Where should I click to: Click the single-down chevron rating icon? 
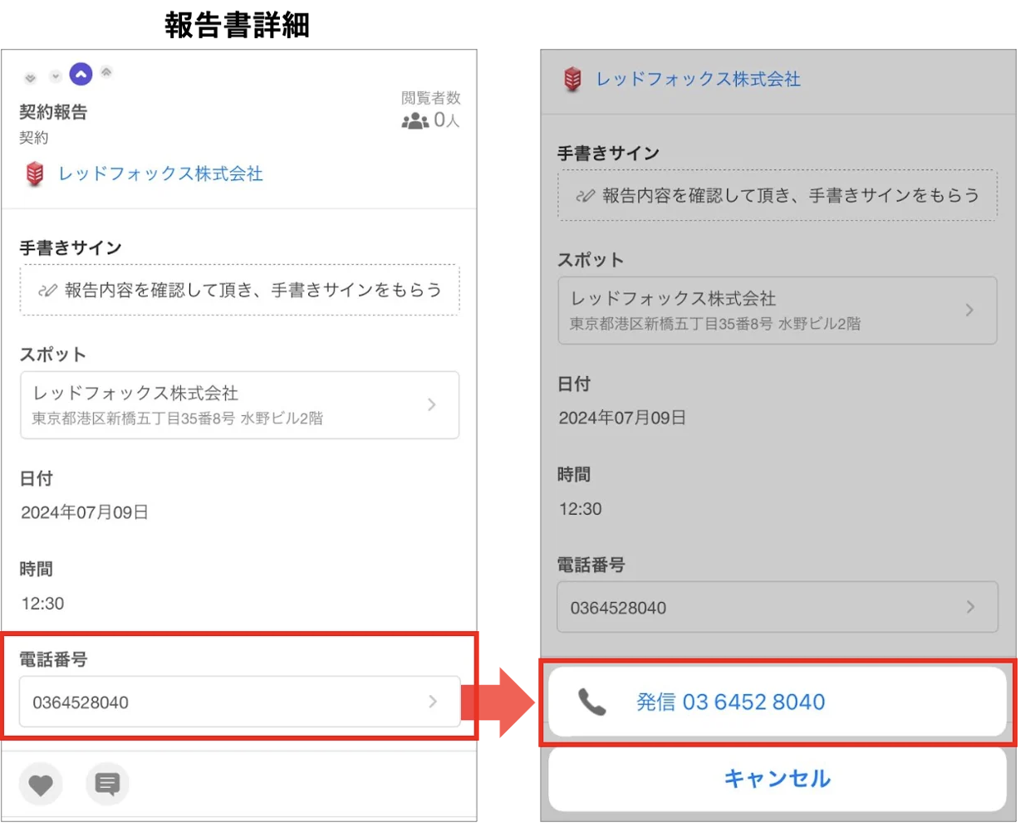click(56, 76)
